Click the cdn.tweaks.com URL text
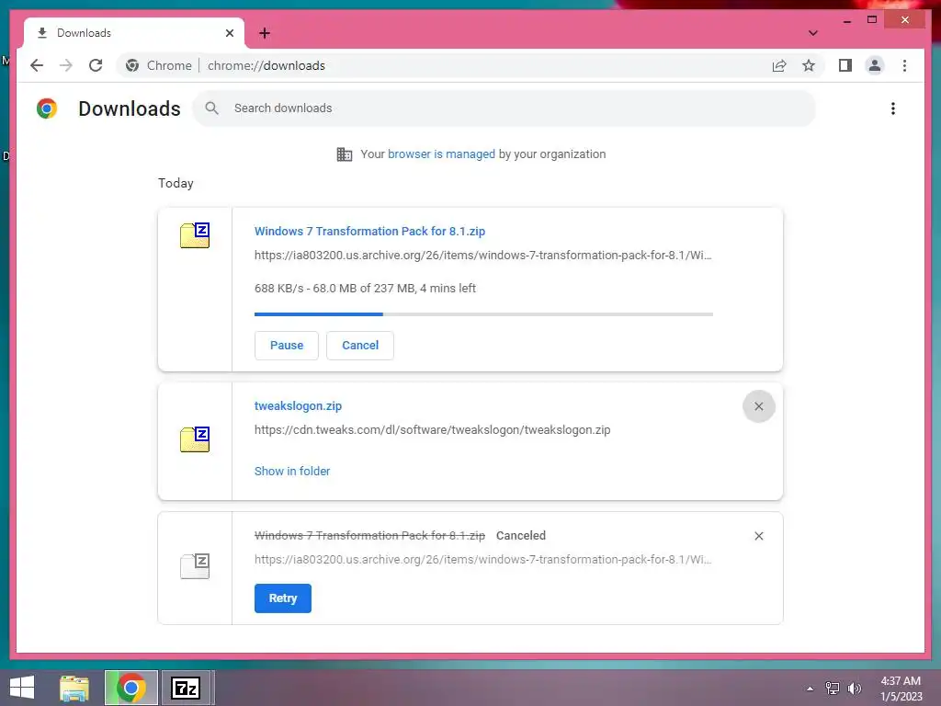 (433, 430)
